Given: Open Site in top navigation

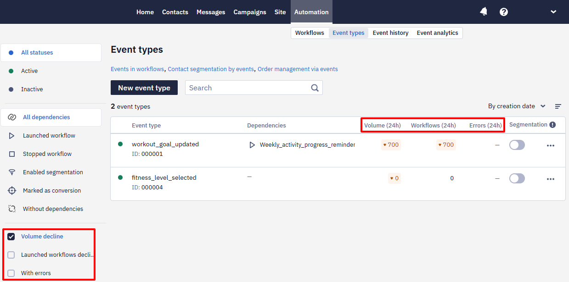Looking at the screenshot, I should coord(280,12).
